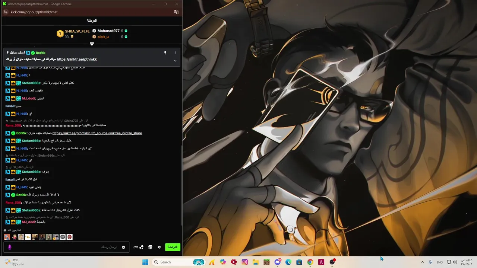Click the purple microphone icon in message box
Viewport: 477px width, 268px height.
10,247
